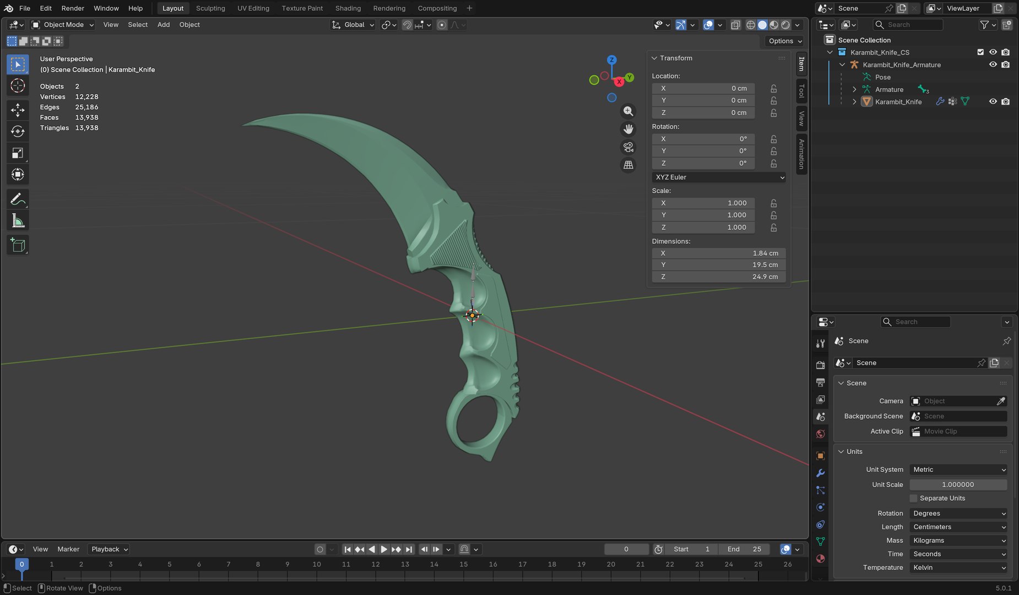This screenshot has height=595, width=1019.
Task: Hide Karambit_Knife_CS collection in viewport
Action: 993,52
